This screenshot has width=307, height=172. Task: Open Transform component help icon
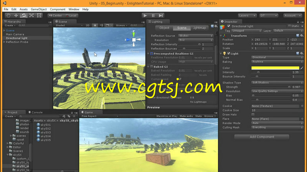pos(297,36)
